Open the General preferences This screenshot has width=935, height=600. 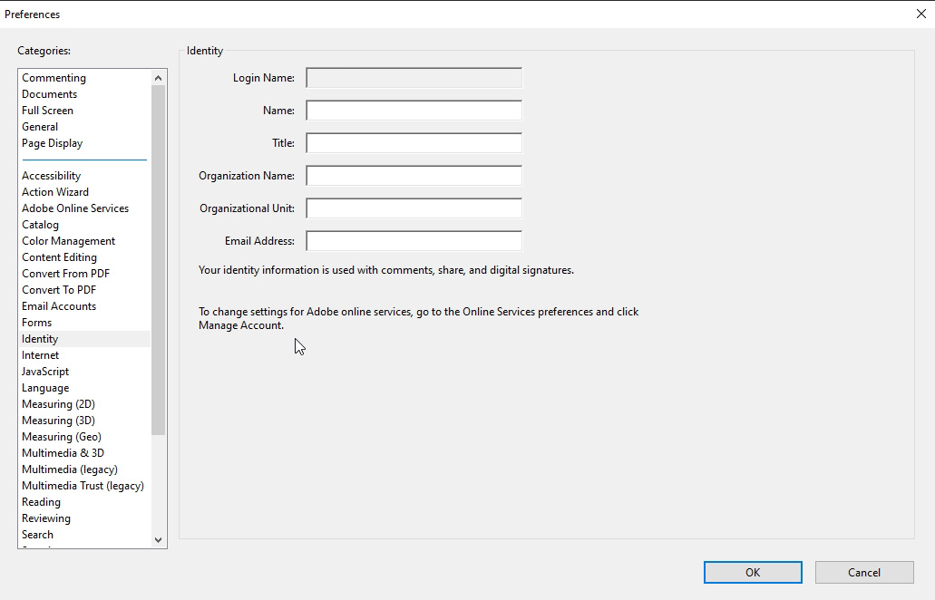tap(40, 126)
